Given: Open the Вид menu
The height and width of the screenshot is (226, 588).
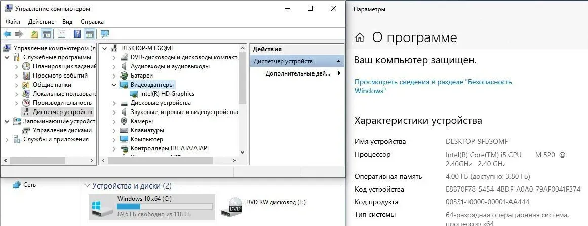Looking at the screenshot, I should coord(67,22).
